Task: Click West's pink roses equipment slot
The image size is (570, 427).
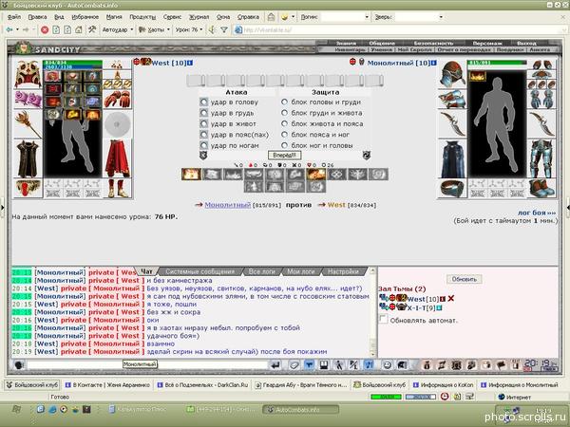Action: 28,99
